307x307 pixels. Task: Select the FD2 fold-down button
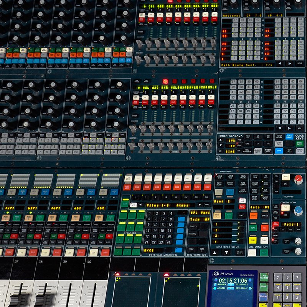(284, 229)
